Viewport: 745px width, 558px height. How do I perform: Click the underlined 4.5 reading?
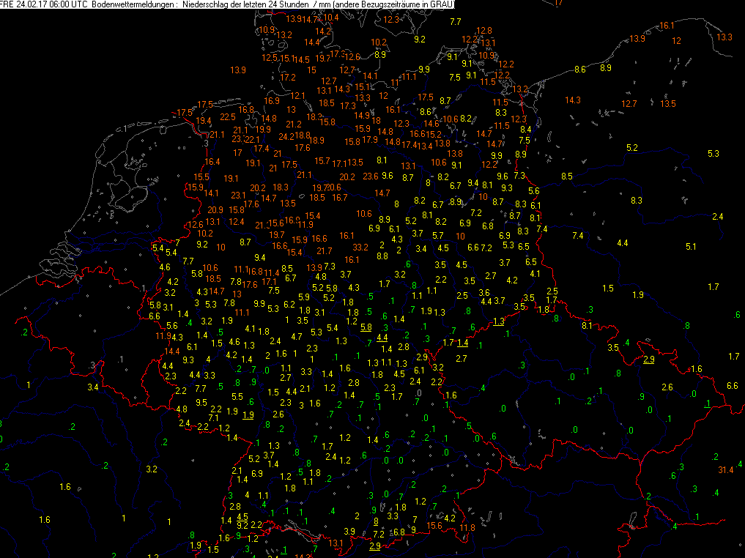tap(242, 516)
